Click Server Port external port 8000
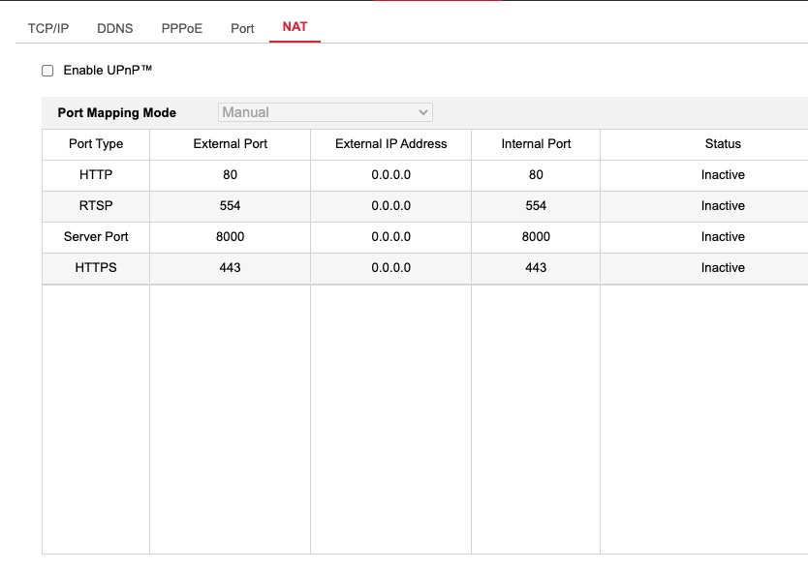808x570 pixels. 230,237
